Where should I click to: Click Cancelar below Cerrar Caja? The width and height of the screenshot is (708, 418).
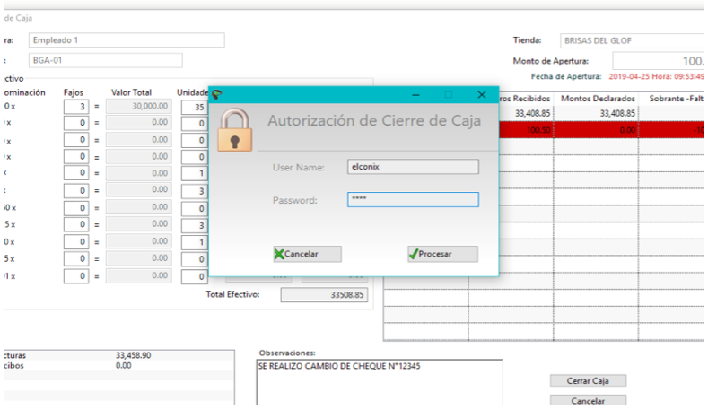pos(588,400)
